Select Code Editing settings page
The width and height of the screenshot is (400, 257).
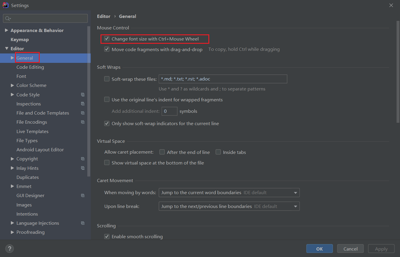pyautogui.click(x=30, y=67)
